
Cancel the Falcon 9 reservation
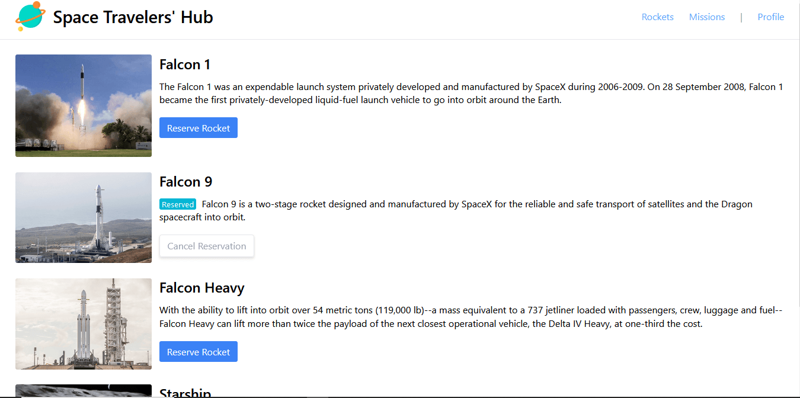click(x=207, y=246)
